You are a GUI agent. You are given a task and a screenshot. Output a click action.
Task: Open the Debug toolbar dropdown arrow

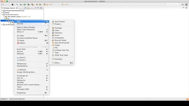[22, 5]
